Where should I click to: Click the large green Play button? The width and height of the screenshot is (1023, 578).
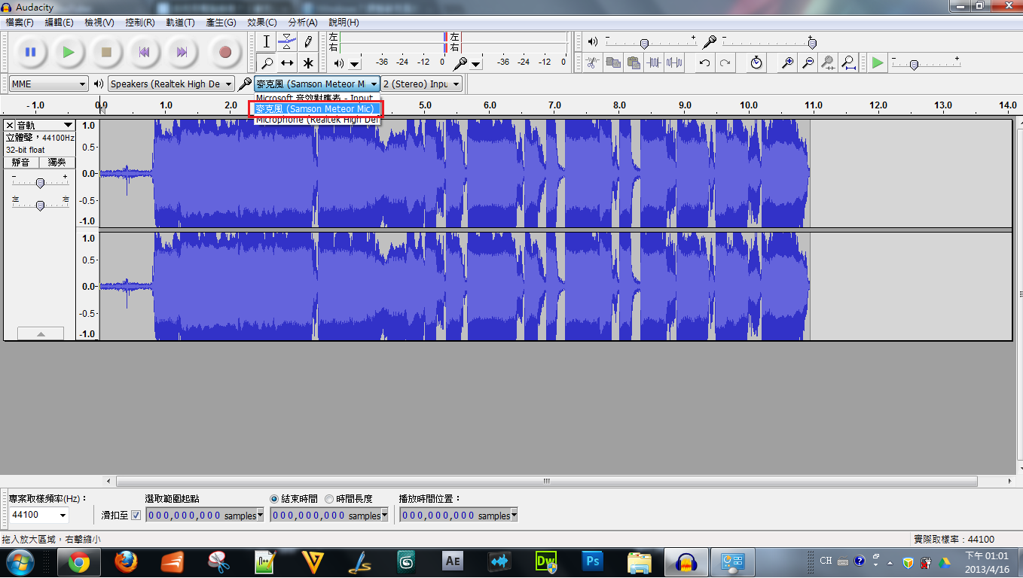(69, 52)
